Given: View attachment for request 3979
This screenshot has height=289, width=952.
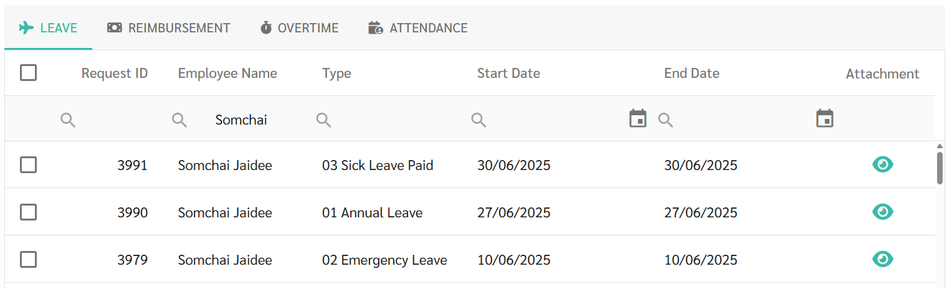Looking at the screenshot, I should coord(882,259).
